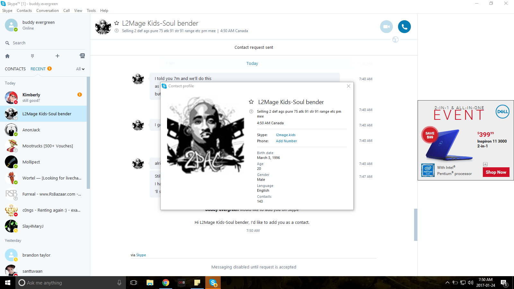
Task: Open the c0ngs Renting again conversation
Action: click(43, 210)
